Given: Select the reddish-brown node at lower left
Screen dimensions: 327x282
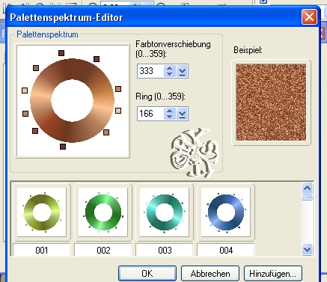Looking at the screenshot, I should click(35, 131).
